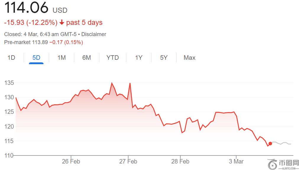Click the 26 Feb axis label

click(x=71, y=161)
